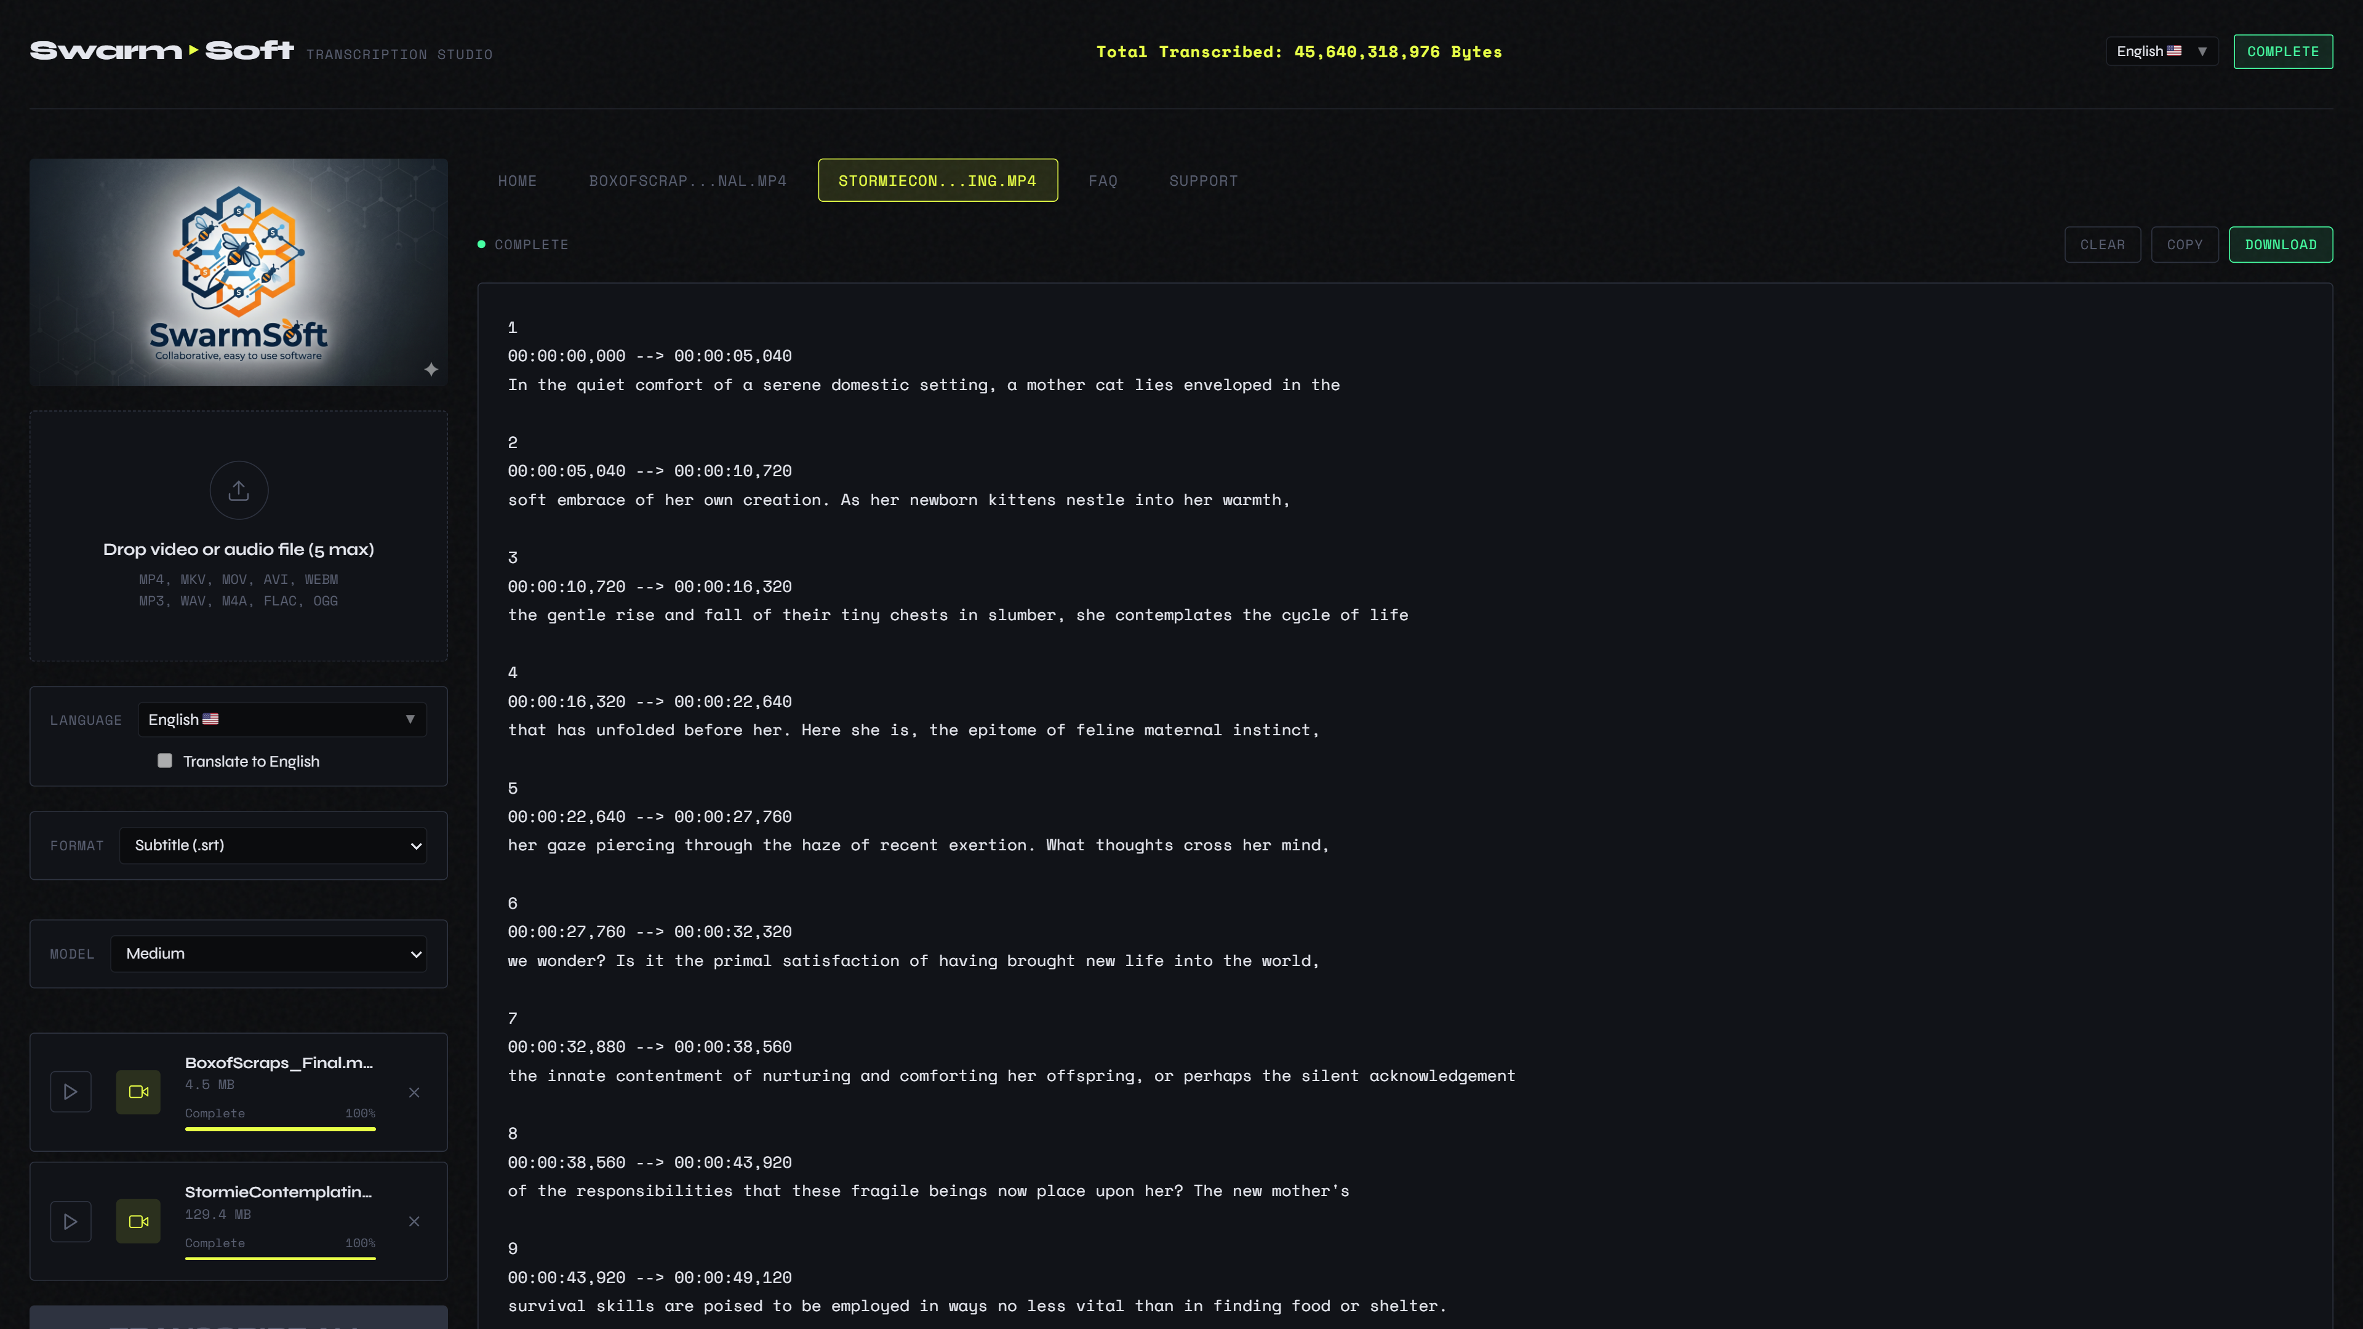Go to the Home tab
The image size is (2363, 1329).
tap(518, 181)
